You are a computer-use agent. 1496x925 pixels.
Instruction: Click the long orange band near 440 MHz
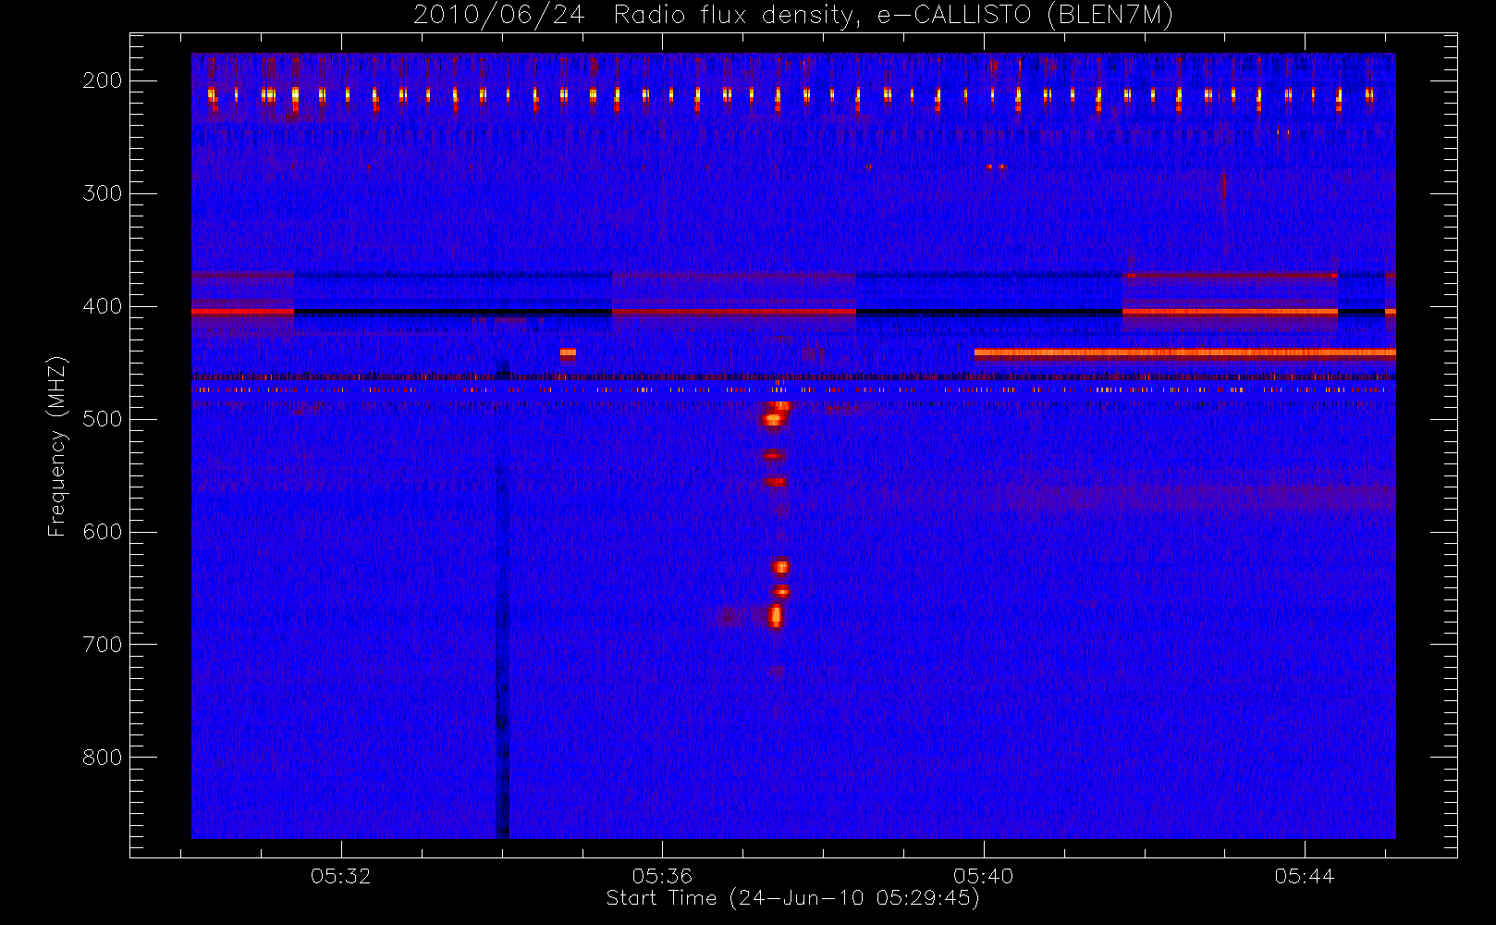[1184, 352]
